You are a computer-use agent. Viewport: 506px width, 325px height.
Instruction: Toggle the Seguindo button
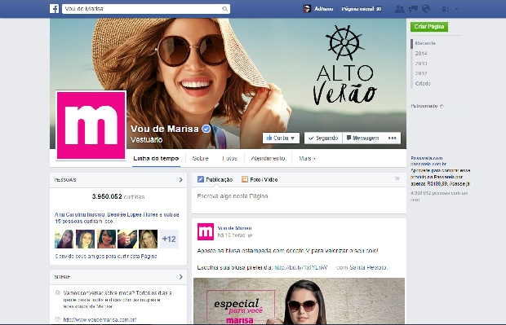click(323, 138)
